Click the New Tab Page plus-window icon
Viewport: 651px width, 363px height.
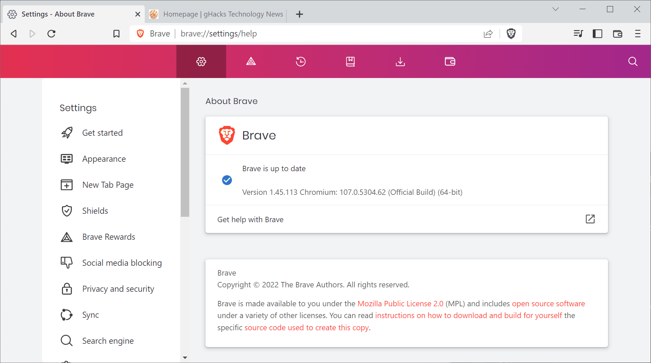tap(67, 185)
